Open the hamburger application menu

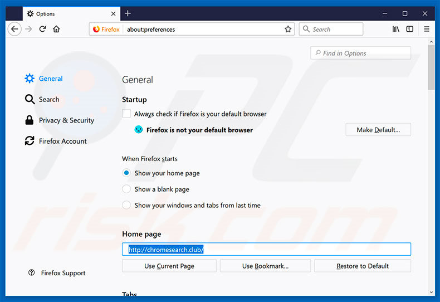(427, 29)
